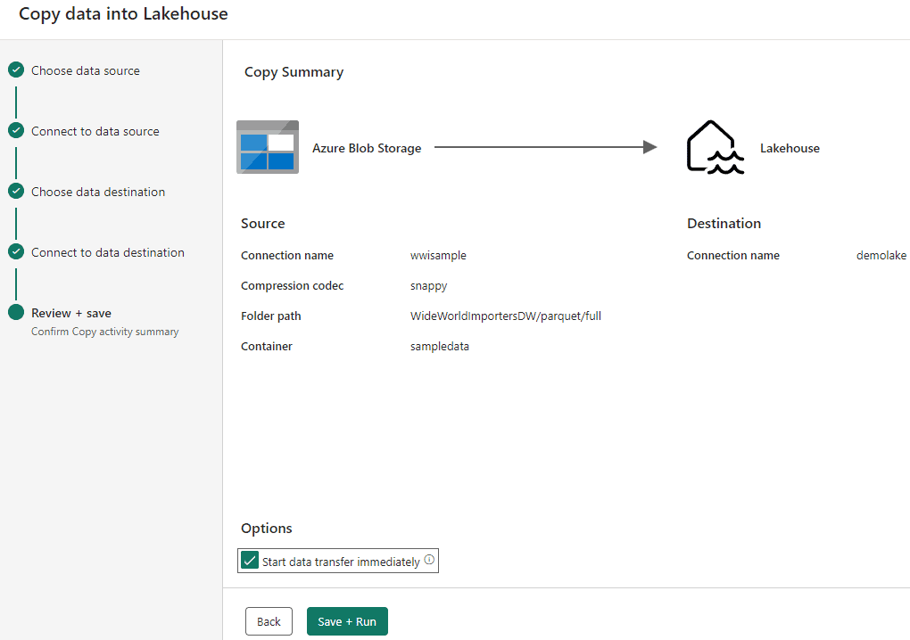Click the Lakehouse label in the summary
This screenshot has width=910, height=640.
click(x=790, y=148)
